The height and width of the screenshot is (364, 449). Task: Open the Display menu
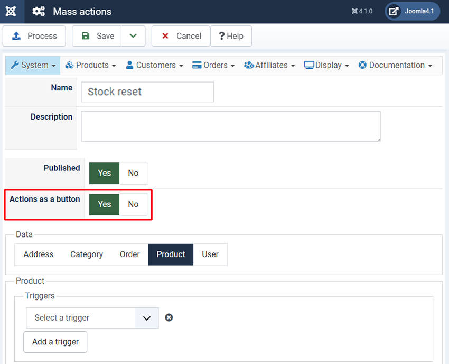[x=326, y=66]
